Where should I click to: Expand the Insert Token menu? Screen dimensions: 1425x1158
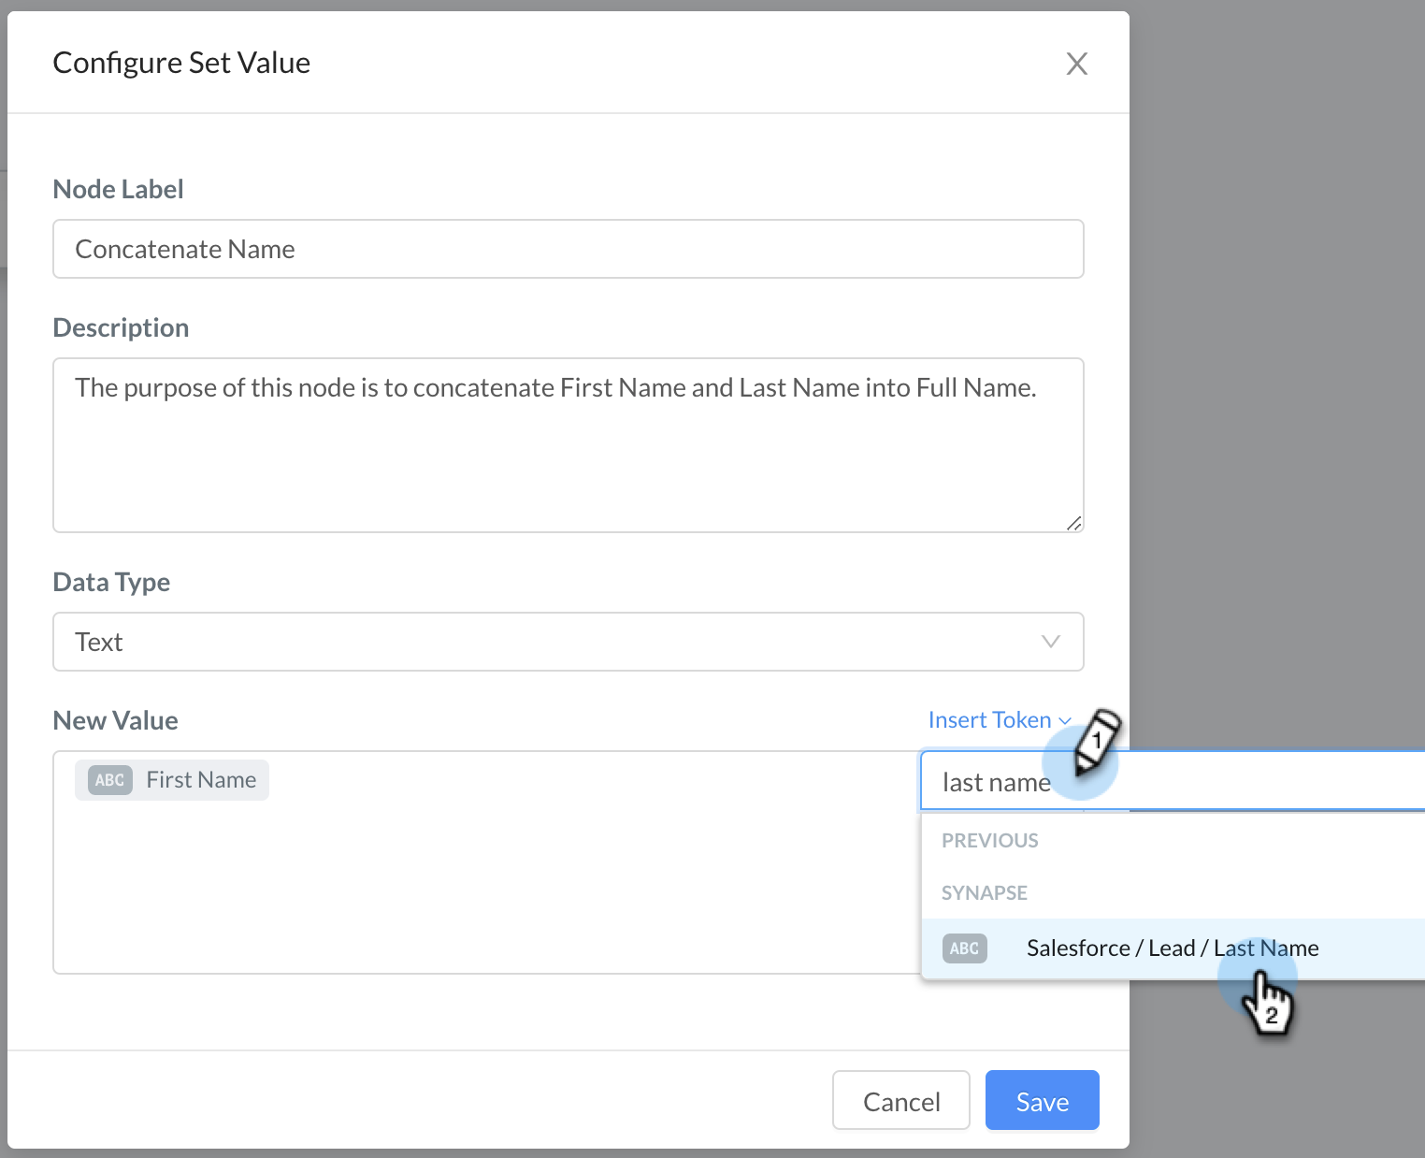pos(999,720)
